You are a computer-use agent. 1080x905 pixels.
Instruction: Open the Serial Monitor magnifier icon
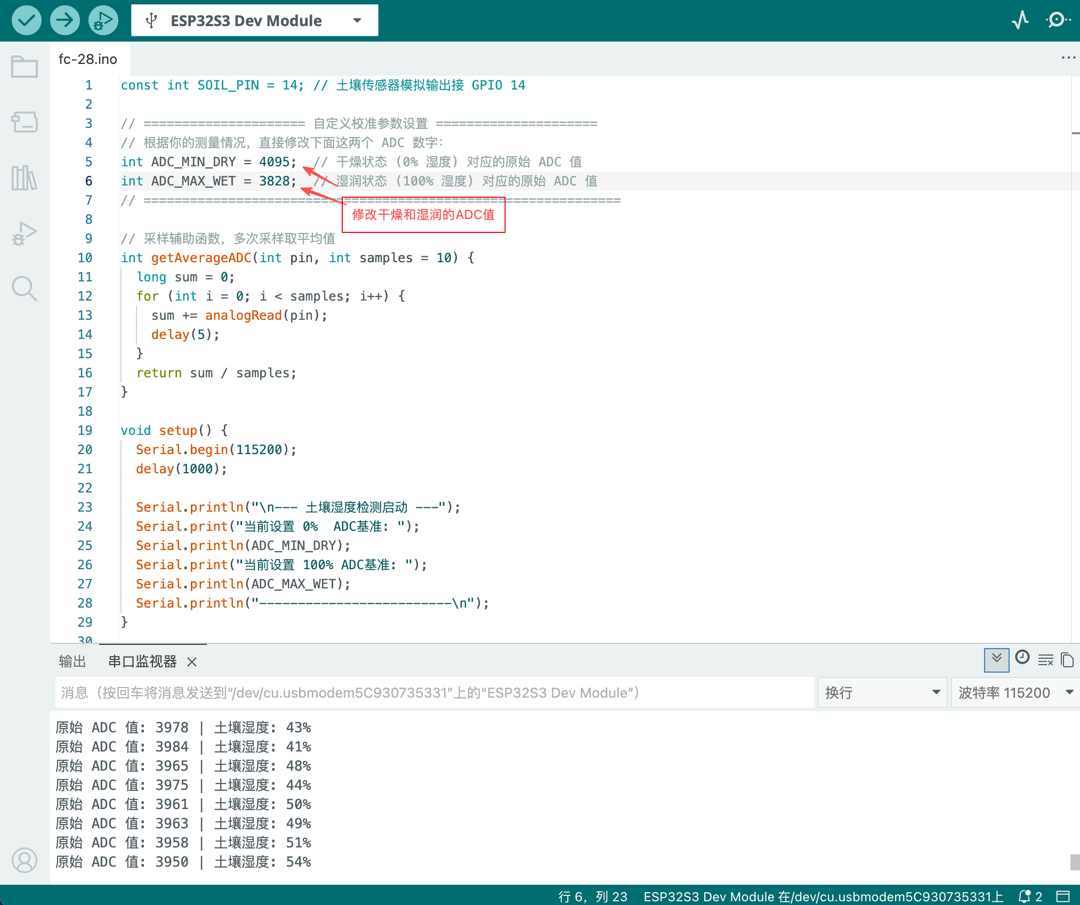(1058, 20)
